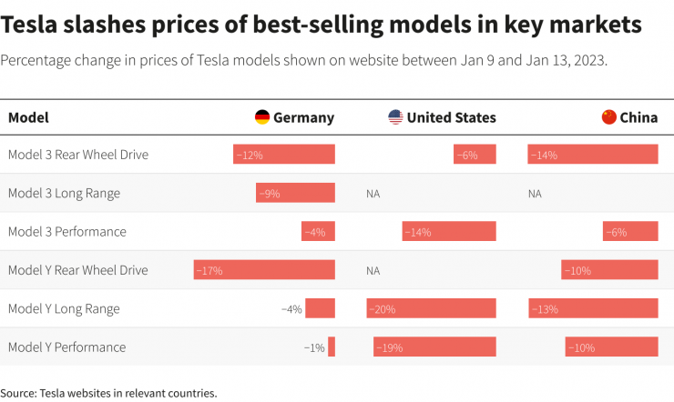Click the China flag icon
The height and width of the screenshot is (402, 674).
[x=609, y=117]
